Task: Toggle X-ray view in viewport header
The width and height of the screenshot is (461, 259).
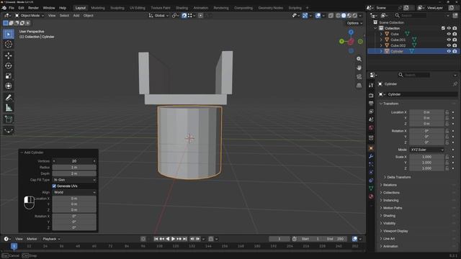Action: [331, 16]
